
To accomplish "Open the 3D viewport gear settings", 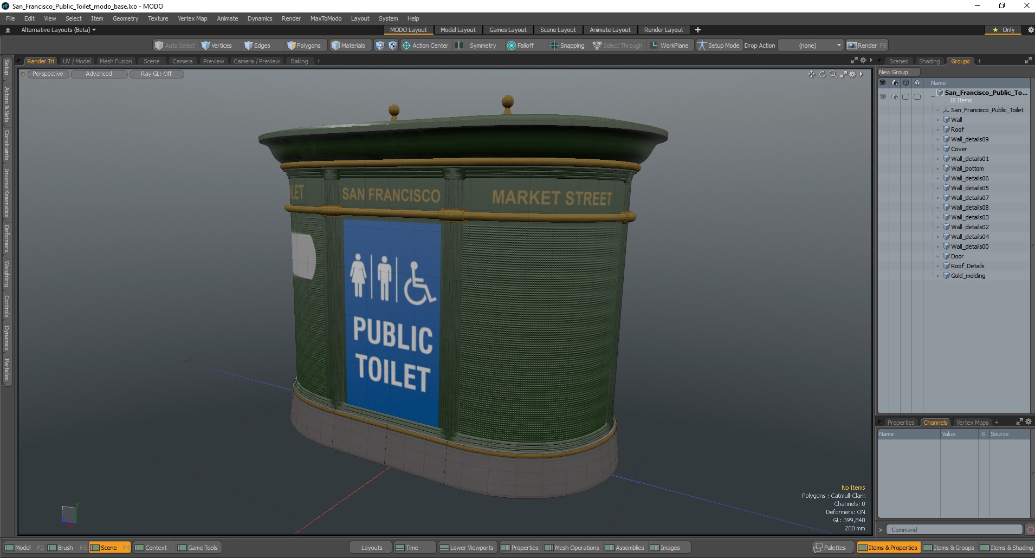I will pyautogui.click(x=852, y=74).
